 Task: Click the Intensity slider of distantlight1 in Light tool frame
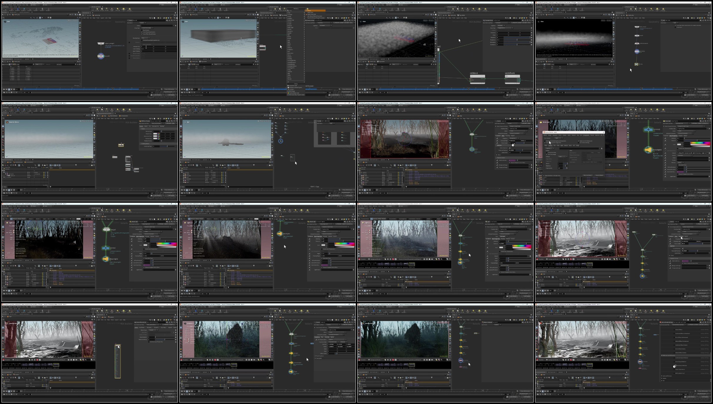point(163,239)
